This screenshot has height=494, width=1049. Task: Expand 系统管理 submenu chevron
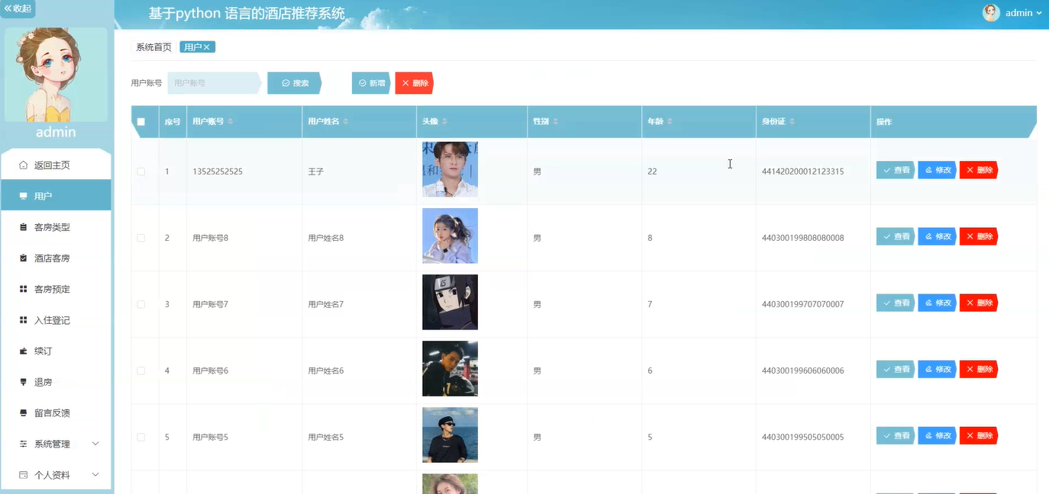(95, 444)
